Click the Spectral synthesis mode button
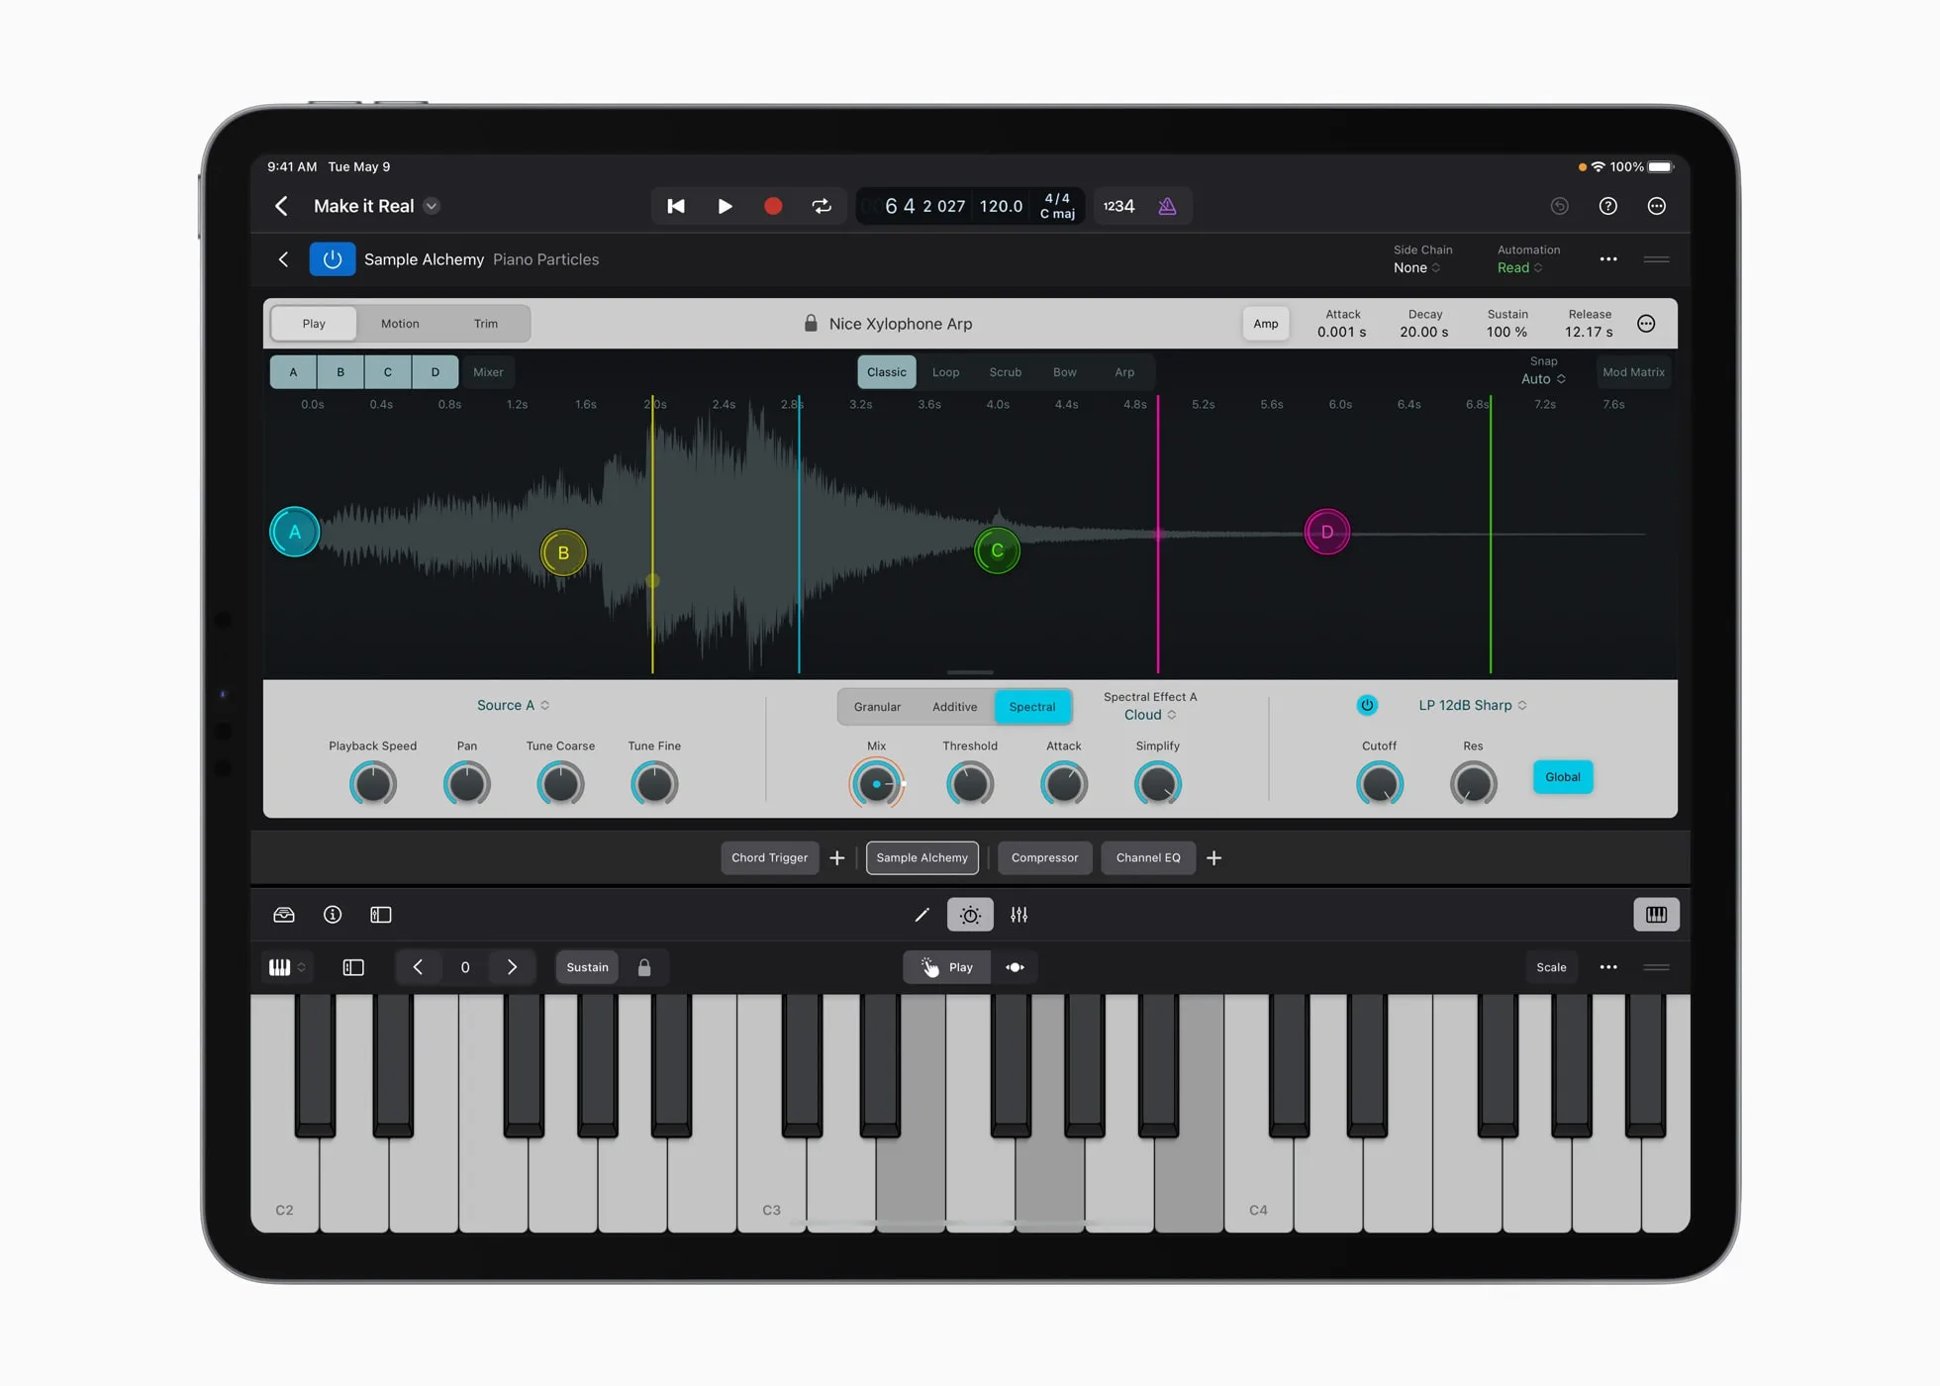The image size is (1940, 1386). click(1031, 707)
